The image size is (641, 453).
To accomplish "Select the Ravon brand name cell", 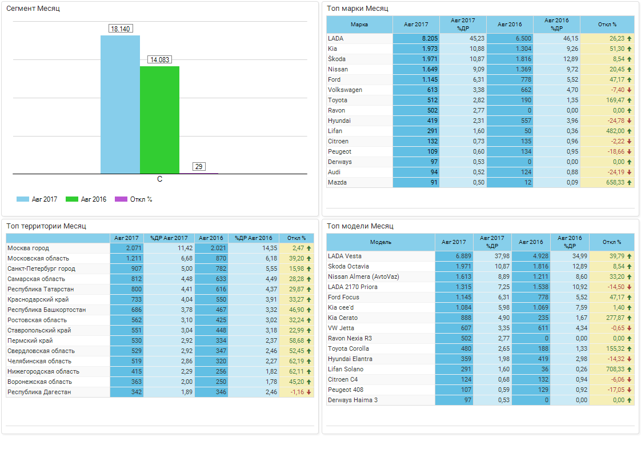I will click(360, 110).
